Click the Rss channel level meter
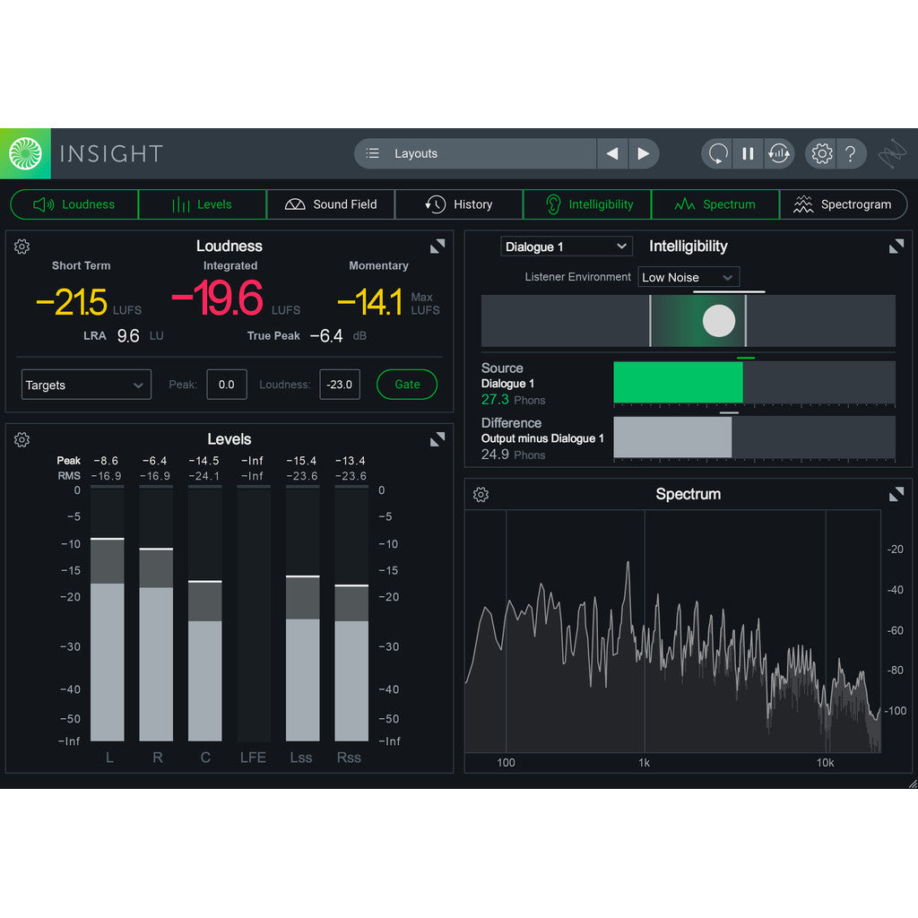This screenshot has height=918, width=918. point(351,613)
